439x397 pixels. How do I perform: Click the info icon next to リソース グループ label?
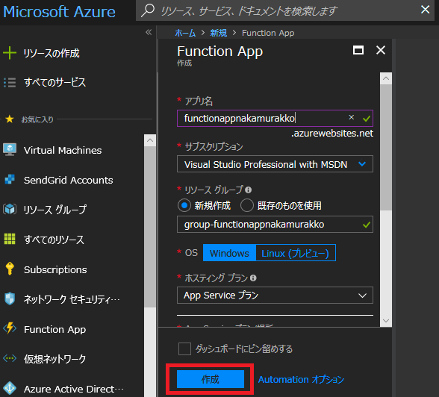point(249,190)
